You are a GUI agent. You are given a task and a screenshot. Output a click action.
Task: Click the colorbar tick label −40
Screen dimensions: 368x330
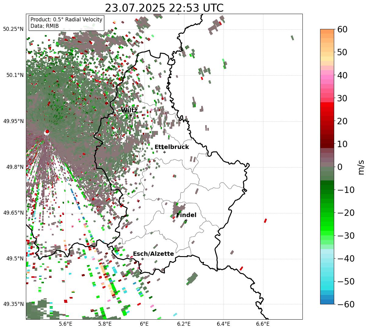[x=346, y=258]
